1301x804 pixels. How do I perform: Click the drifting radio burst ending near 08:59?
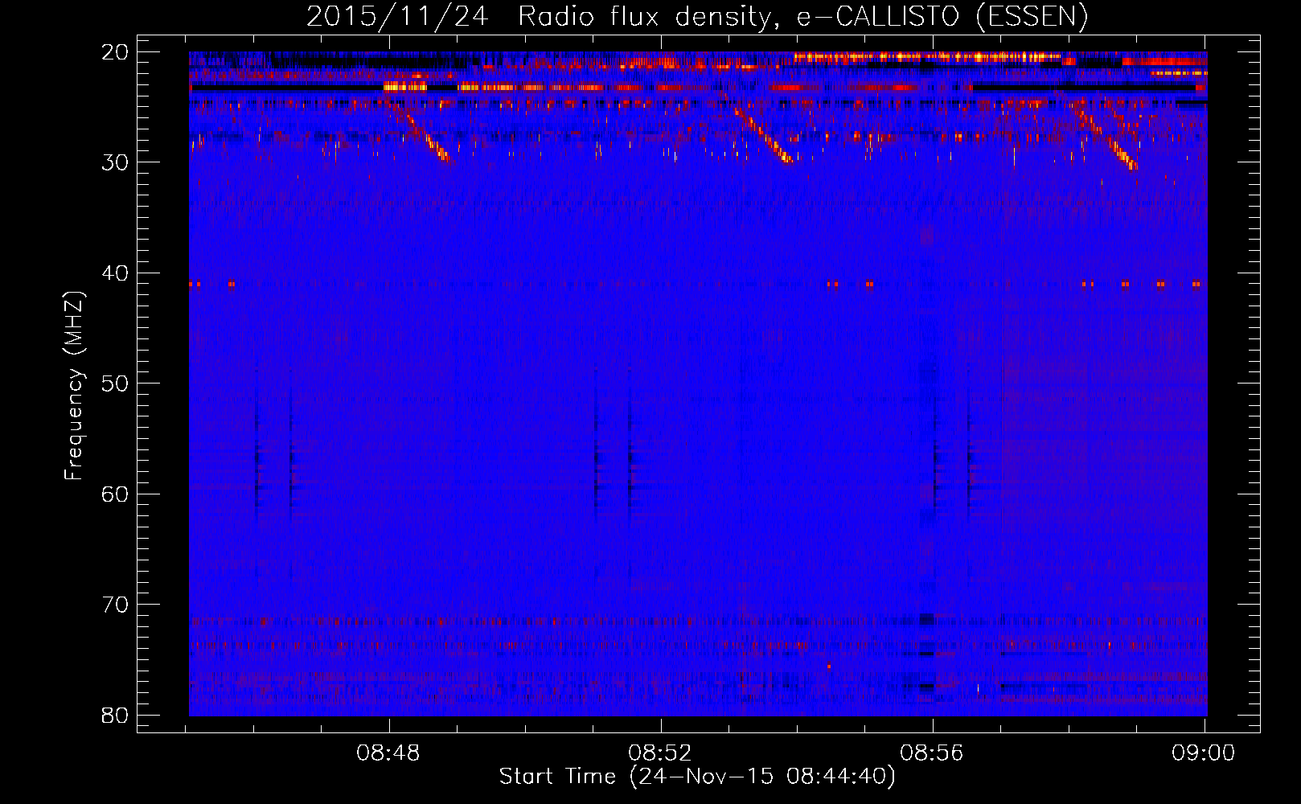(x=1106, y=133)
